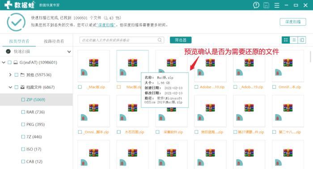Open the 筛选器 filter button
This screenshot has height=169, width=313.
181,40
